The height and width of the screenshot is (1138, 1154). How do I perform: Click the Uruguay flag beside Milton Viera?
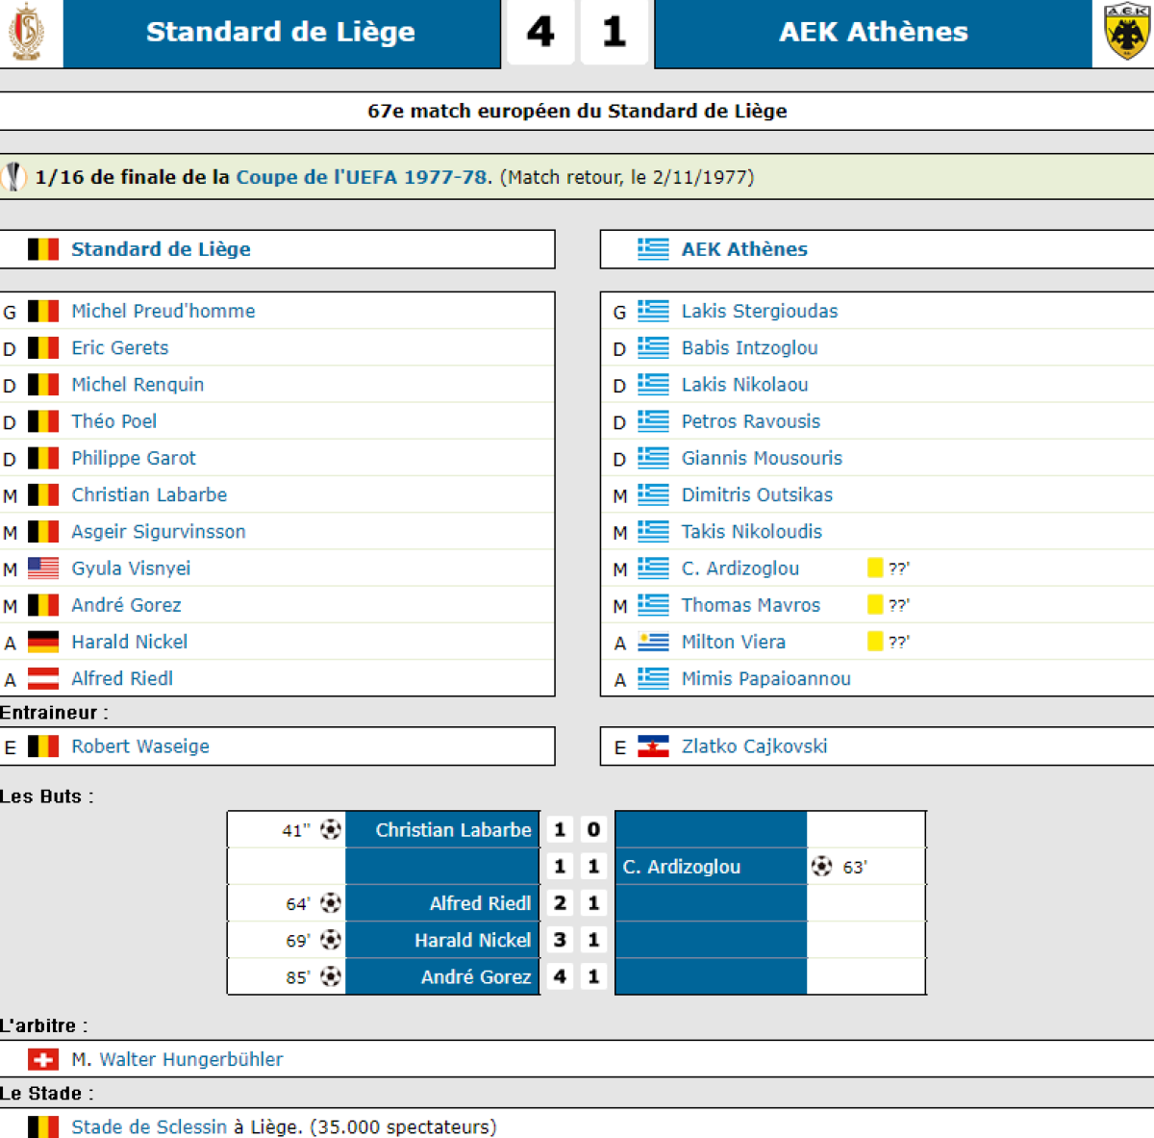pos(653,642)
